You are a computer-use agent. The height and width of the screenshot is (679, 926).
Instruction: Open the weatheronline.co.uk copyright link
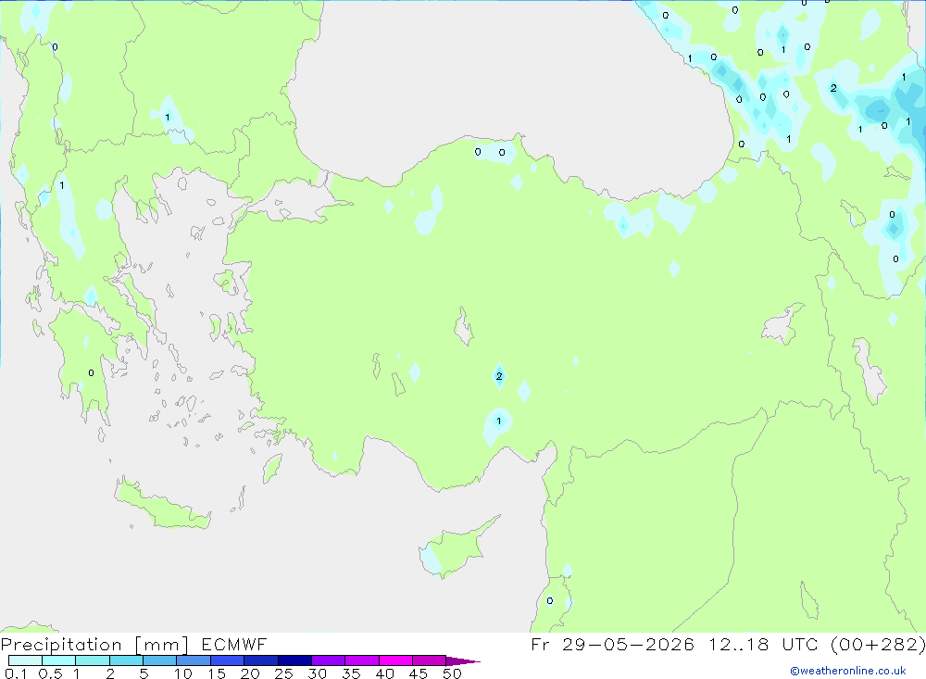[x=848, y=671]
